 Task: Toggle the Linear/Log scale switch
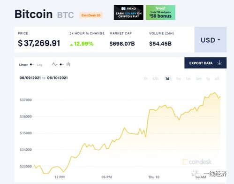[x=32, y=64]
